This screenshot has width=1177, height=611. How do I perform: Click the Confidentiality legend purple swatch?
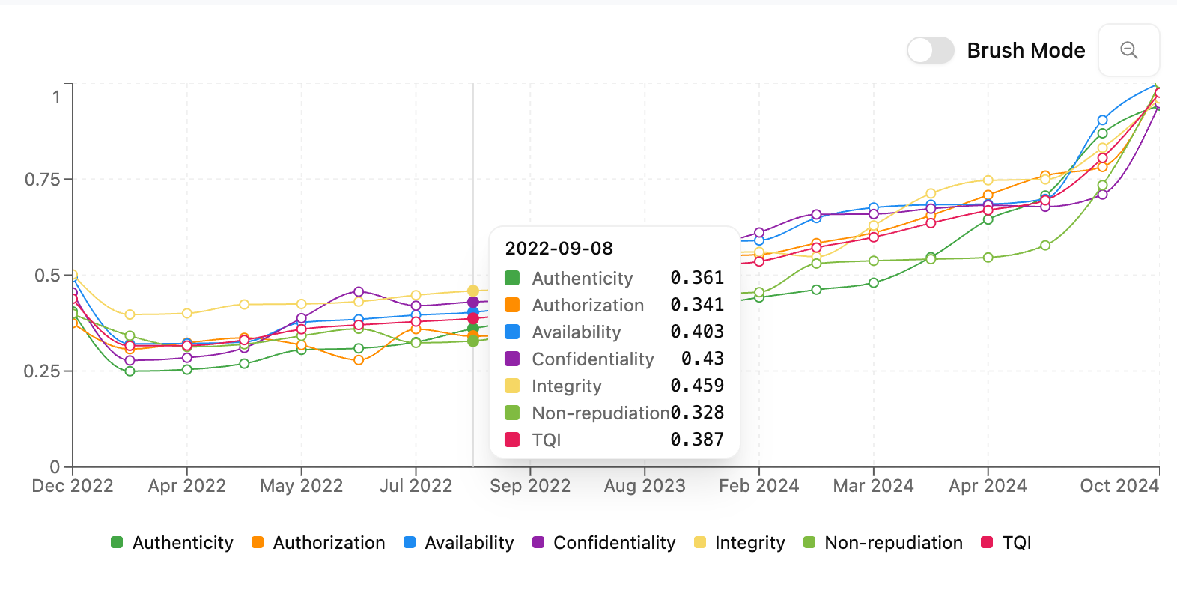[538, 543]
